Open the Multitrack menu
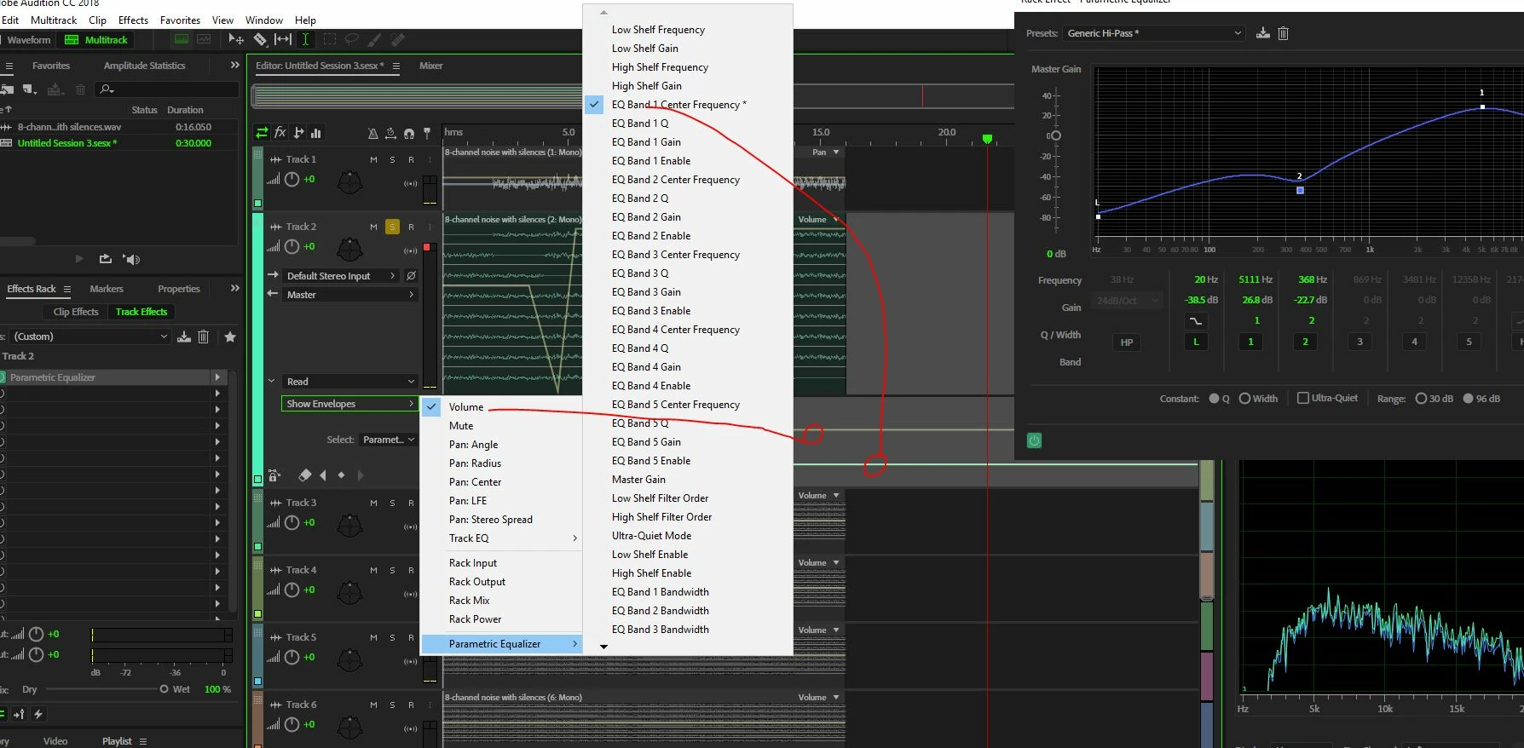This screenshot has width=1524, height=748. coord(54,20)
